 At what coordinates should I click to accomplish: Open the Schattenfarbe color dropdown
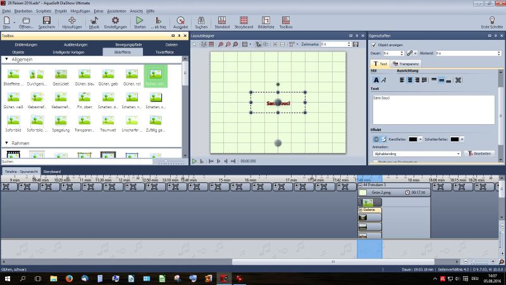point(462,139)
